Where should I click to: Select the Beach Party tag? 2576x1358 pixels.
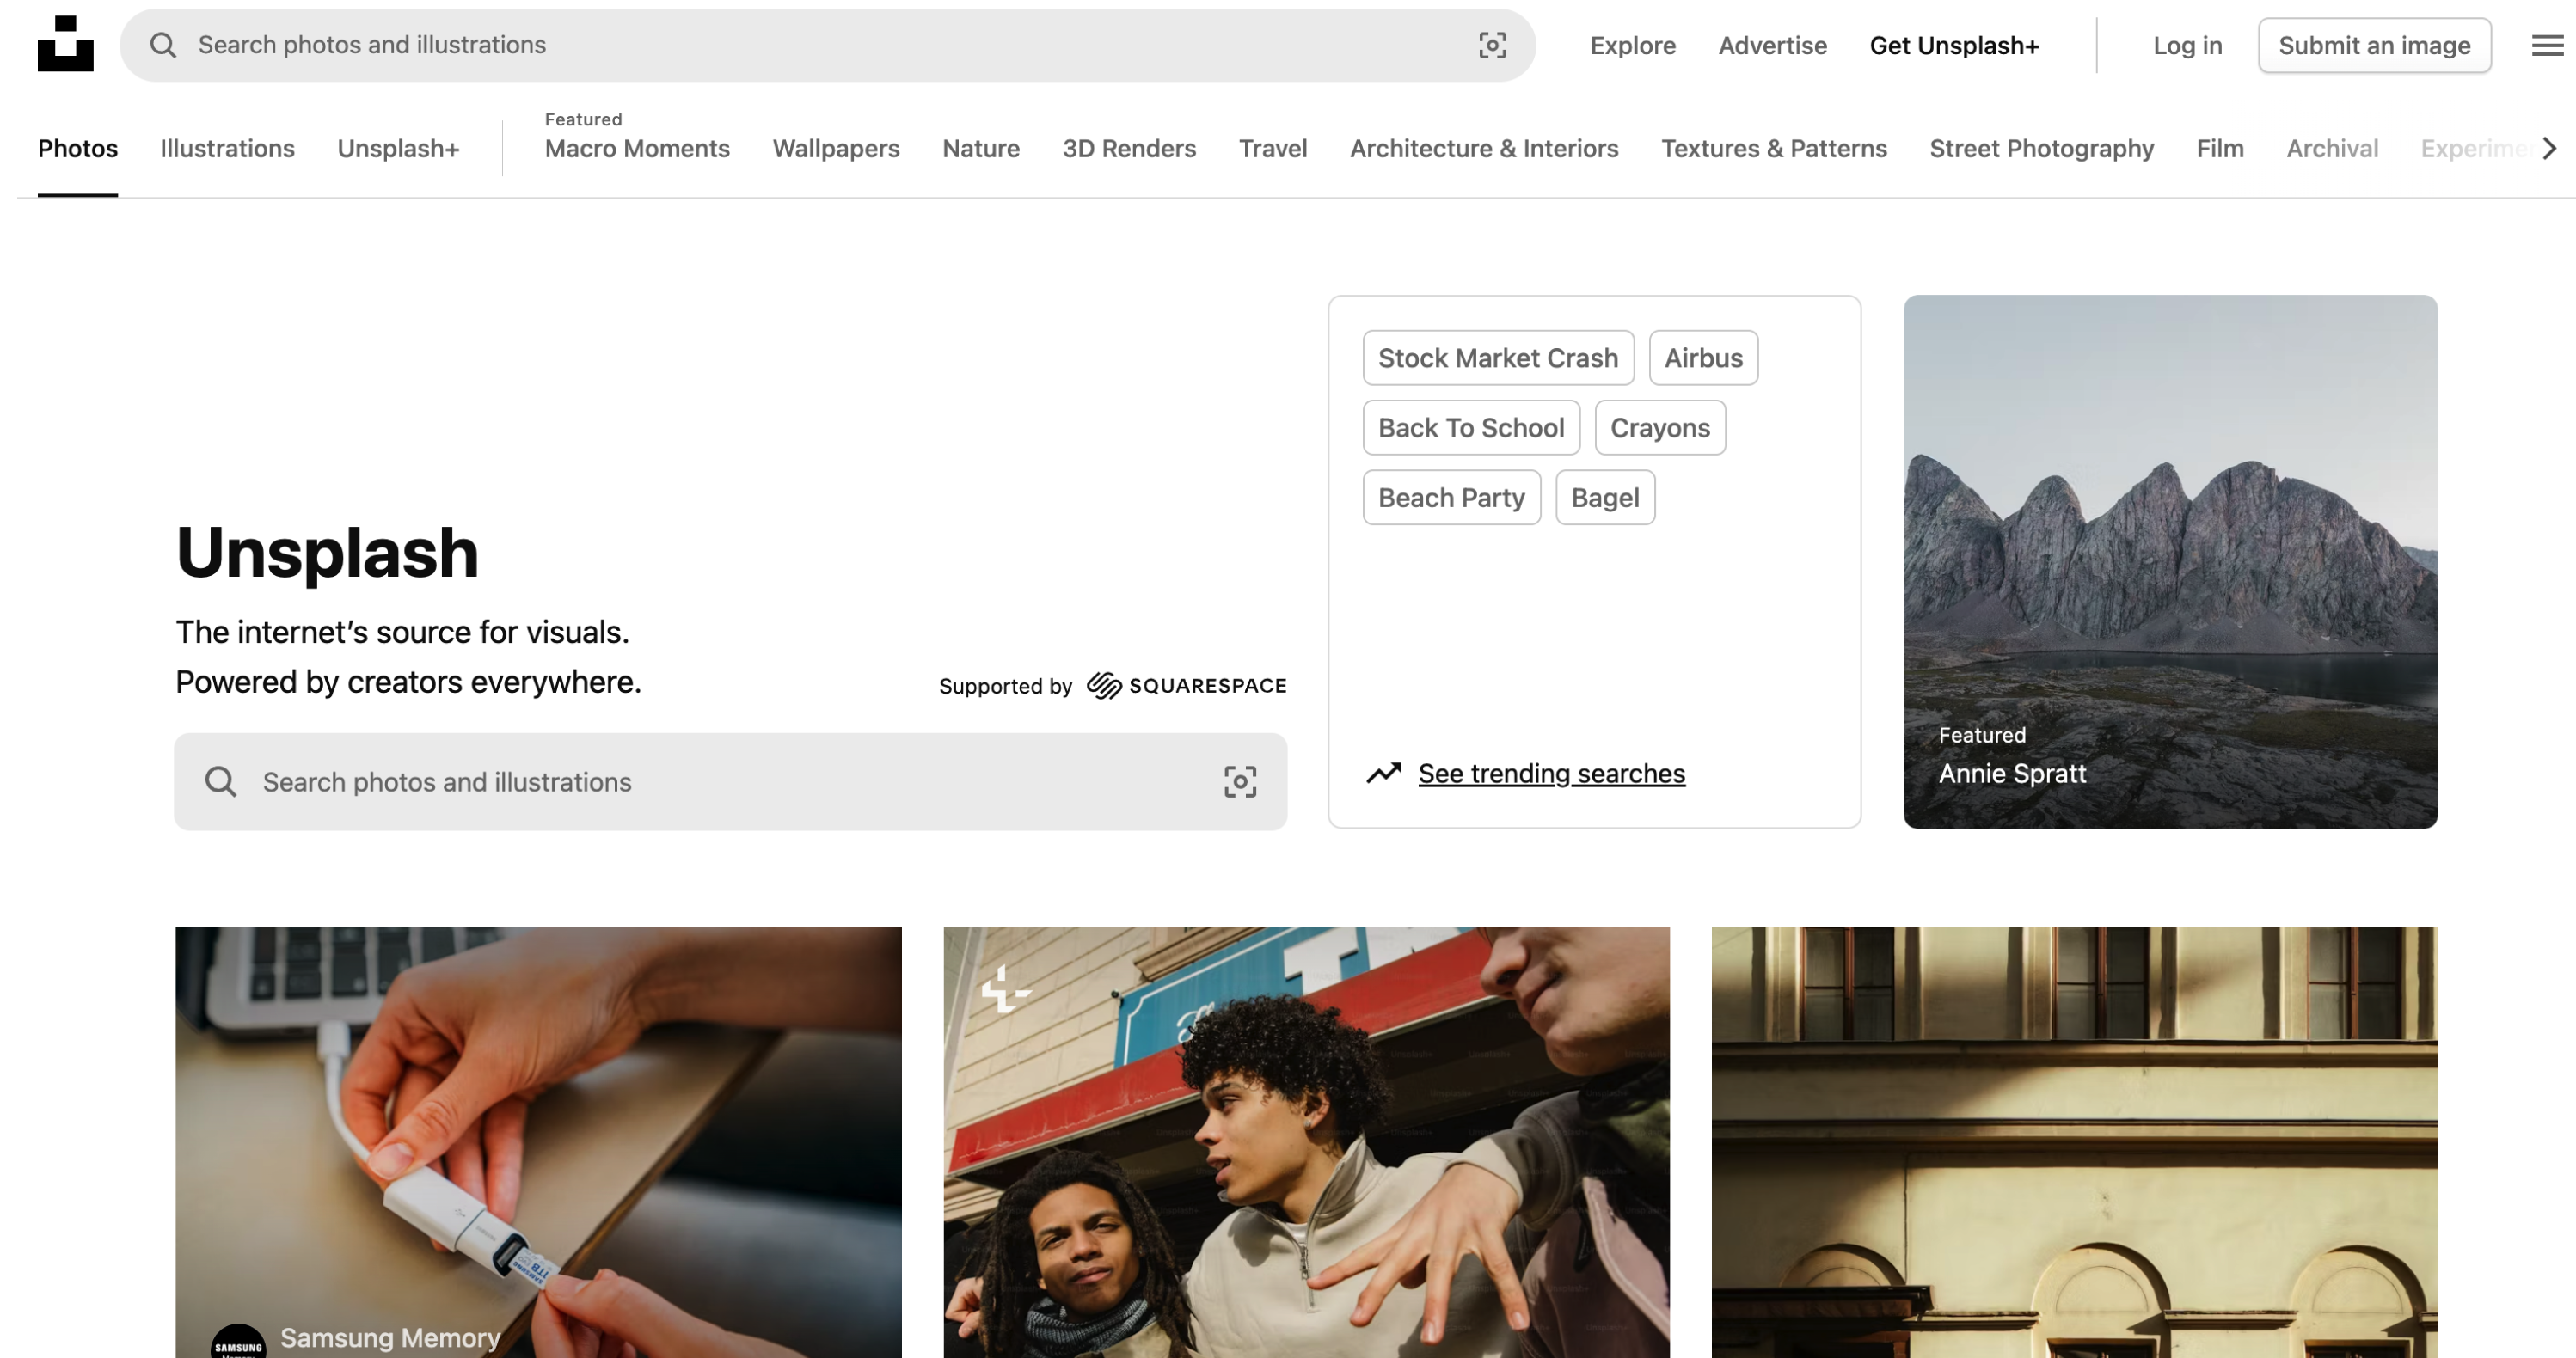coord(1451,498)
